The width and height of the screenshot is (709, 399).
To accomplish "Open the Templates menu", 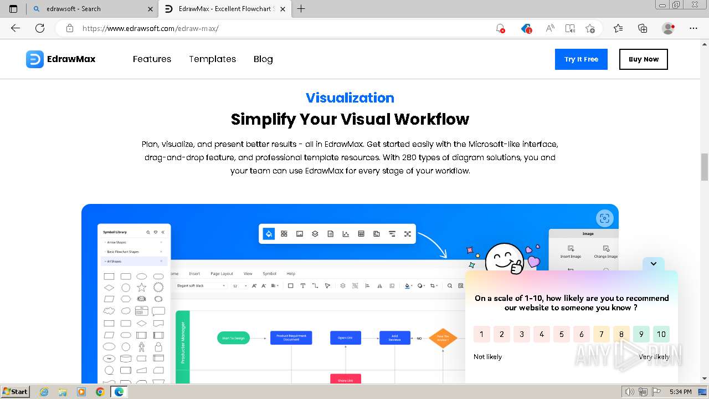I will tap(212, 59).
